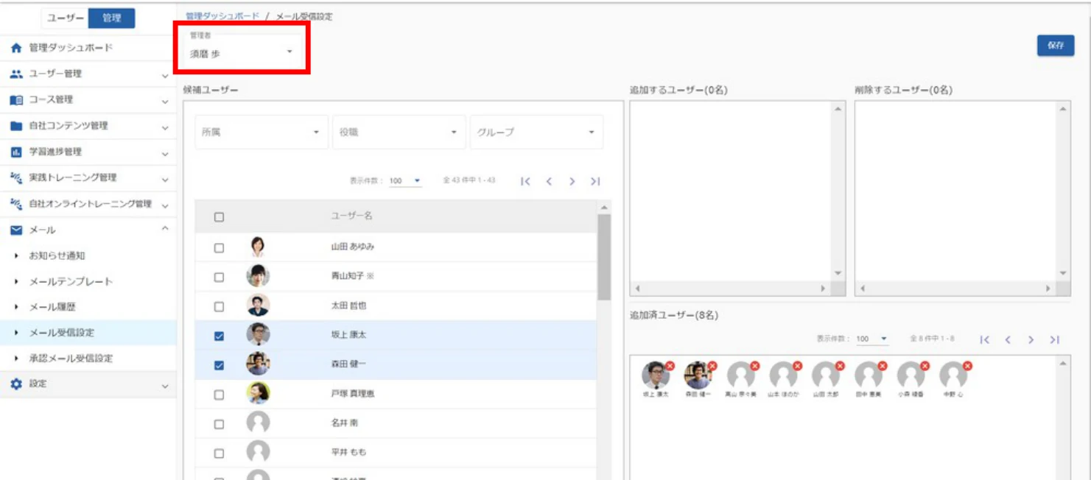Click the 保存 button

click(1056, 46)
